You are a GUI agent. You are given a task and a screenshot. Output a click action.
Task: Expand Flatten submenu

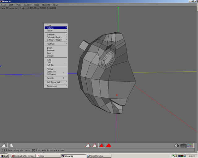pyautogui.click(x=56, y=44)
